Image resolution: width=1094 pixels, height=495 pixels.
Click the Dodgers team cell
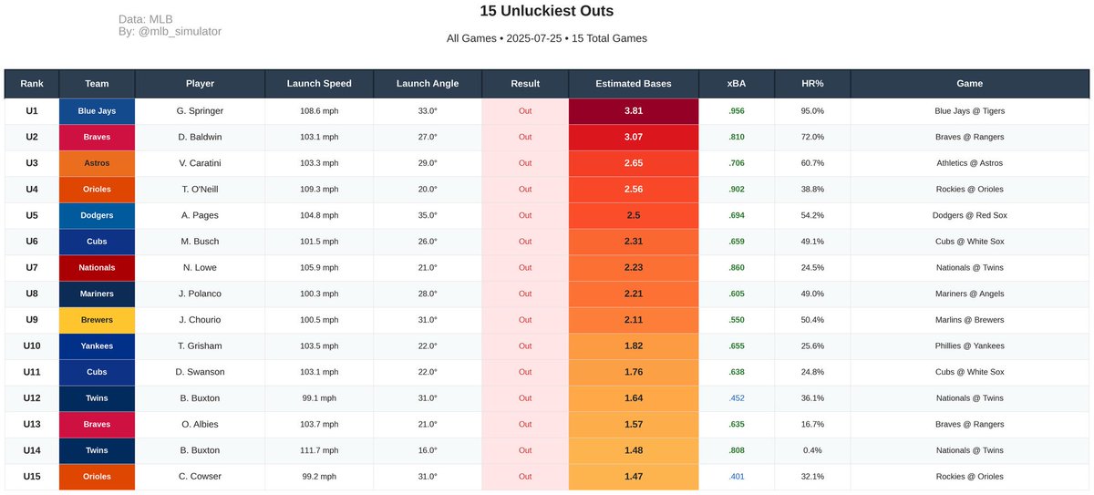pyautogui.click(x=97, y=215)
